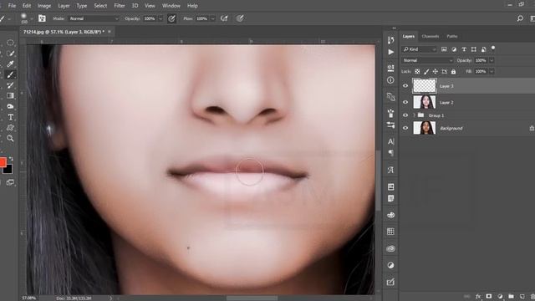Open the Adjustments panel icon
The image size is (535, 301).
point(390,265)
